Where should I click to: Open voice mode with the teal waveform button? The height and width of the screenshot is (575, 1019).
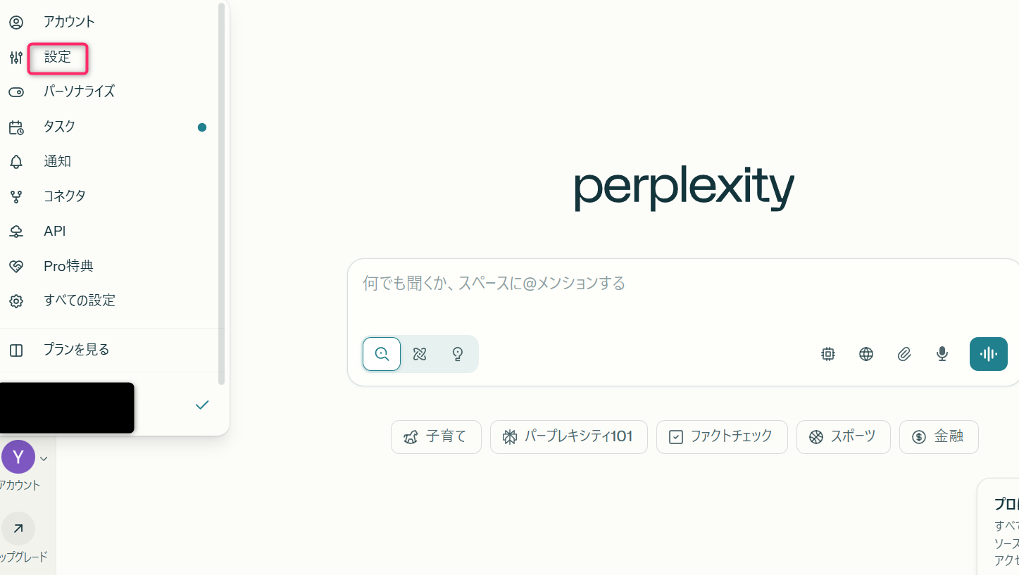tap(988, 354)
